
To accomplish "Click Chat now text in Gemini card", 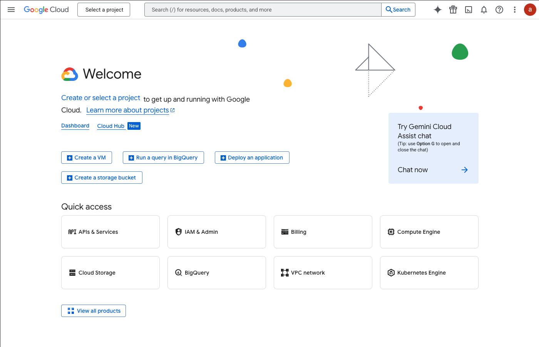I will point(413,170).
